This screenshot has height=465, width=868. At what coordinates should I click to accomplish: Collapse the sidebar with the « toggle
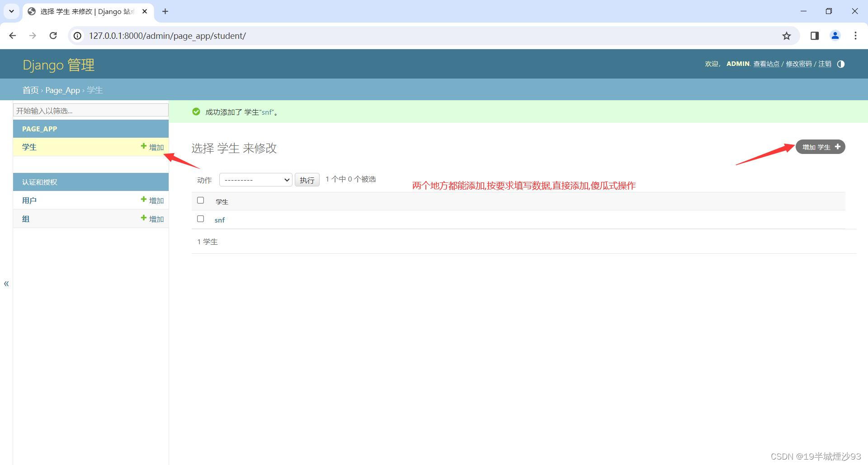pos(6,284)
